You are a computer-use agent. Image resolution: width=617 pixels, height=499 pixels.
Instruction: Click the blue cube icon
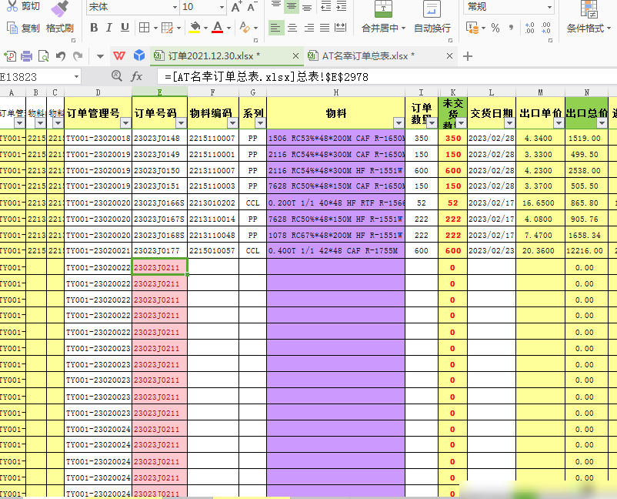coord(139,55)
